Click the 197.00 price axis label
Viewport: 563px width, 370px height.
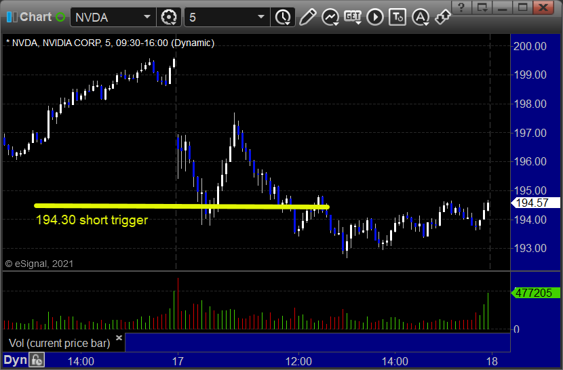(x=530, y=133)
